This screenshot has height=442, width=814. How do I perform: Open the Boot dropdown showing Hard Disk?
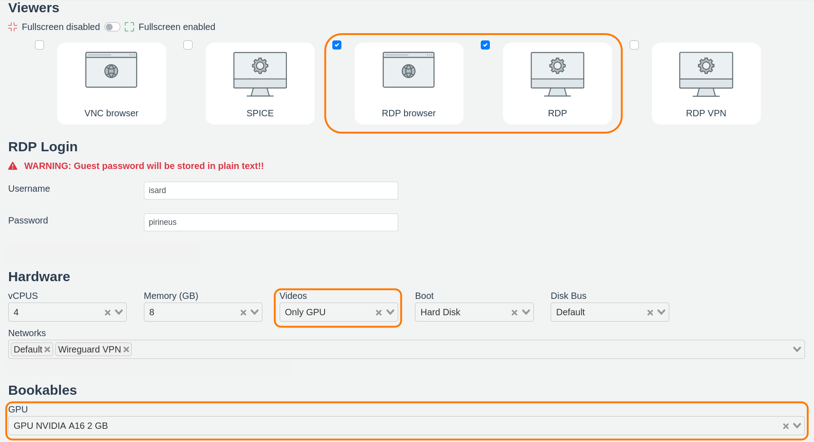tap(526, 312)
